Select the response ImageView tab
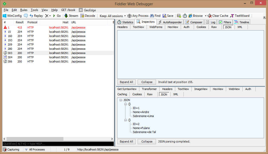The image size is (268, 154). pos(201,89)
